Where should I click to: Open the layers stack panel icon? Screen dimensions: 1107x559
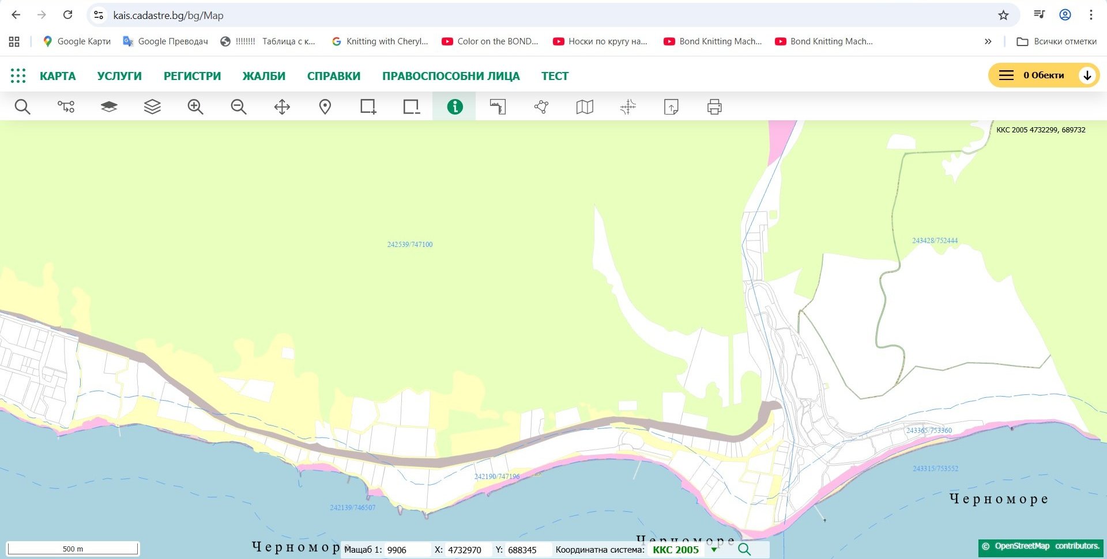click(152, 107)
